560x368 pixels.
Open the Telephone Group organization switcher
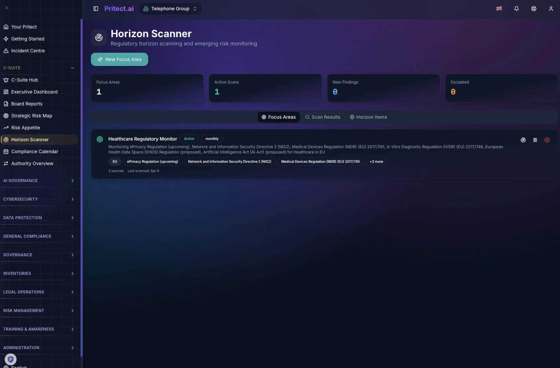pos(170,9)
